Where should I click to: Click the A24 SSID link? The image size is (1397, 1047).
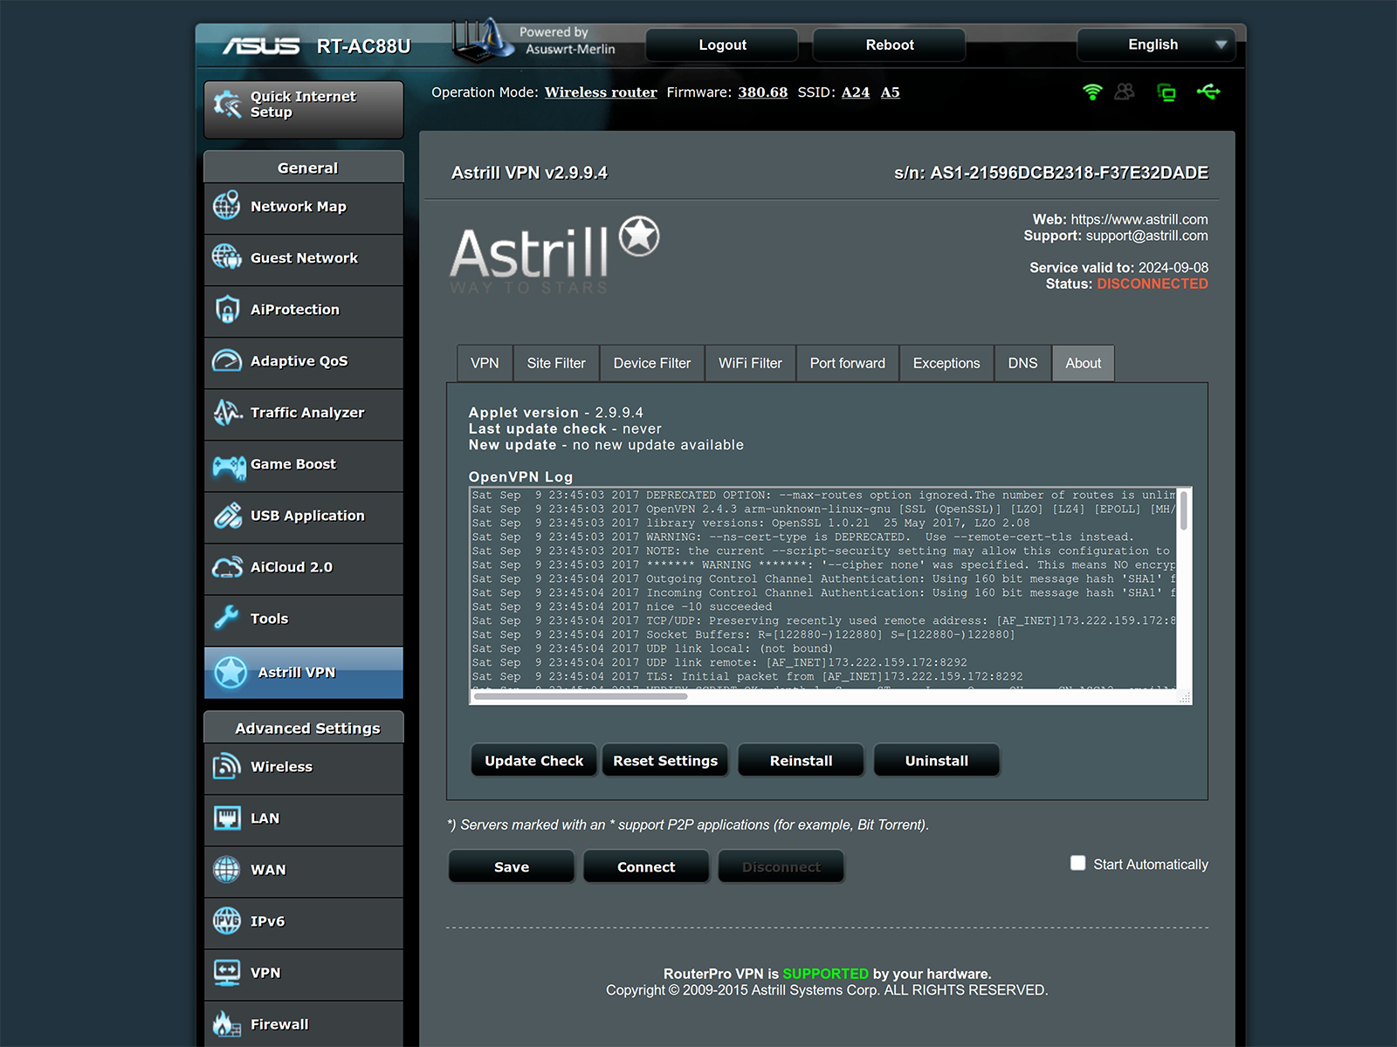pyautogui.click(x=856, y=92)
